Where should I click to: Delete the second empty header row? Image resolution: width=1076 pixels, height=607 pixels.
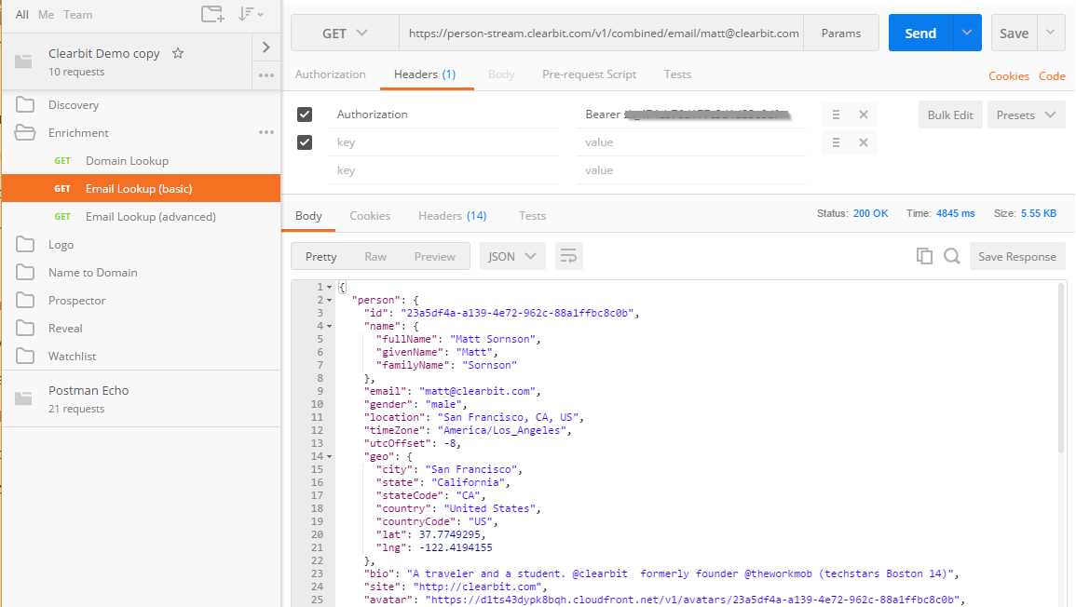[864, 142]
